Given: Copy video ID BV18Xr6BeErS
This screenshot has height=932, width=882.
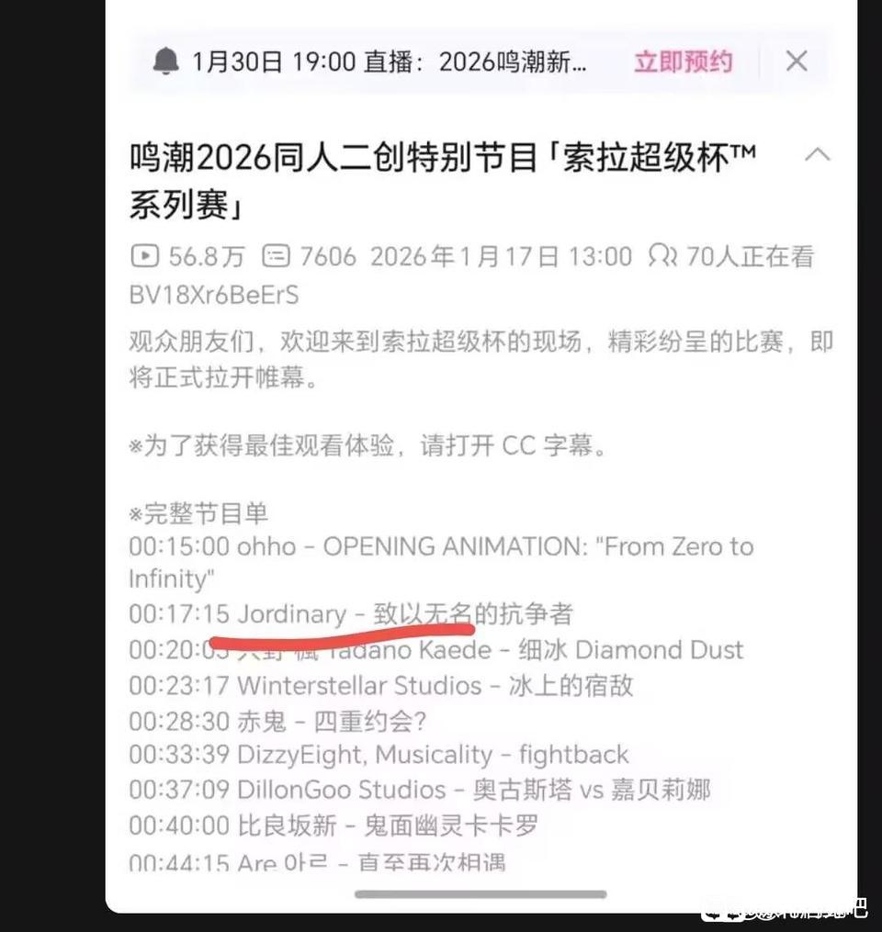Looking at the screenshot, I should coord(214,295).
